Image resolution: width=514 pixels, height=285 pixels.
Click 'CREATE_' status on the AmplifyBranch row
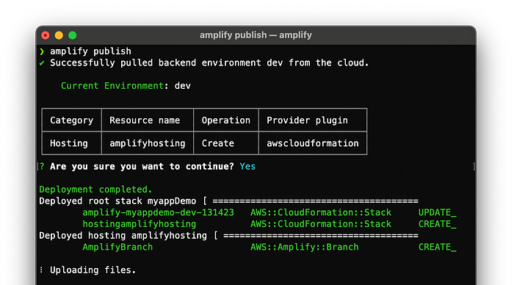[438, 247]
